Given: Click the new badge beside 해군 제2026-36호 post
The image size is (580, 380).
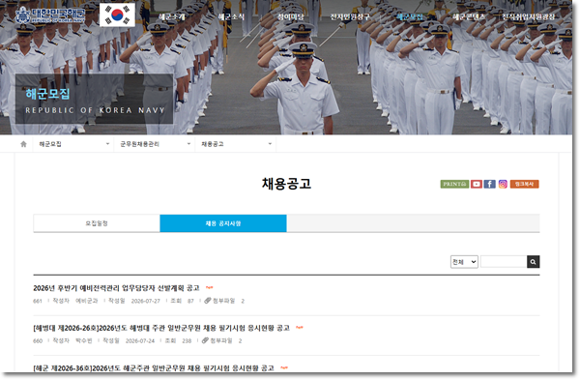Looking at the screenshot, I should [x=283, y=367].
